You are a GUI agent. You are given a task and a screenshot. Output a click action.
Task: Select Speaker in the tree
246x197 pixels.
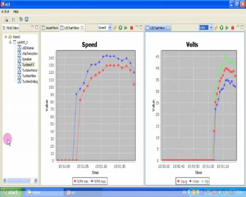click(x=27, y=59)
